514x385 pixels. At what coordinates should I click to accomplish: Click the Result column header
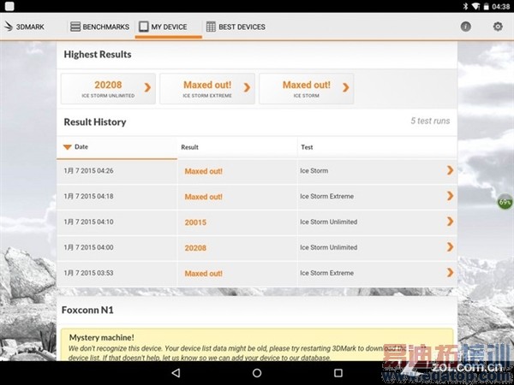point(190,147)
